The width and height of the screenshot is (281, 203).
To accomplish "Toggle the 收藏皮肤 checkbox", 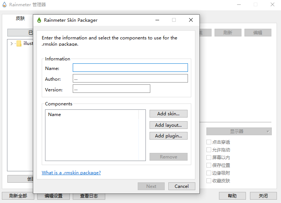I will click(x=209, y=181).
